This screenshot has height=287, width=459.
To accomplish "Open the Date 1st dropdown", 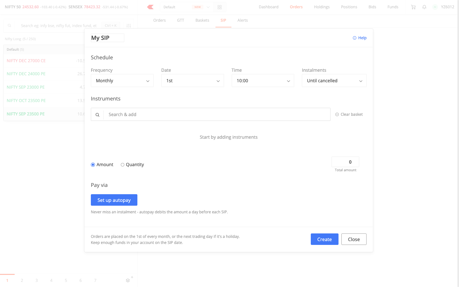I will click(x=193, y=81).
